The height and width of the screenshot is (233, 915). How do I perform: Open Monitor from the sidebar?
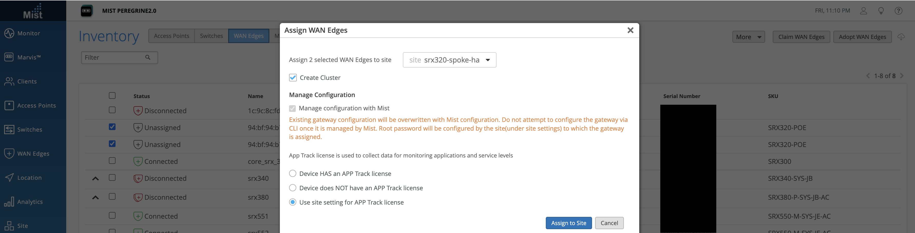pos(28,33)
